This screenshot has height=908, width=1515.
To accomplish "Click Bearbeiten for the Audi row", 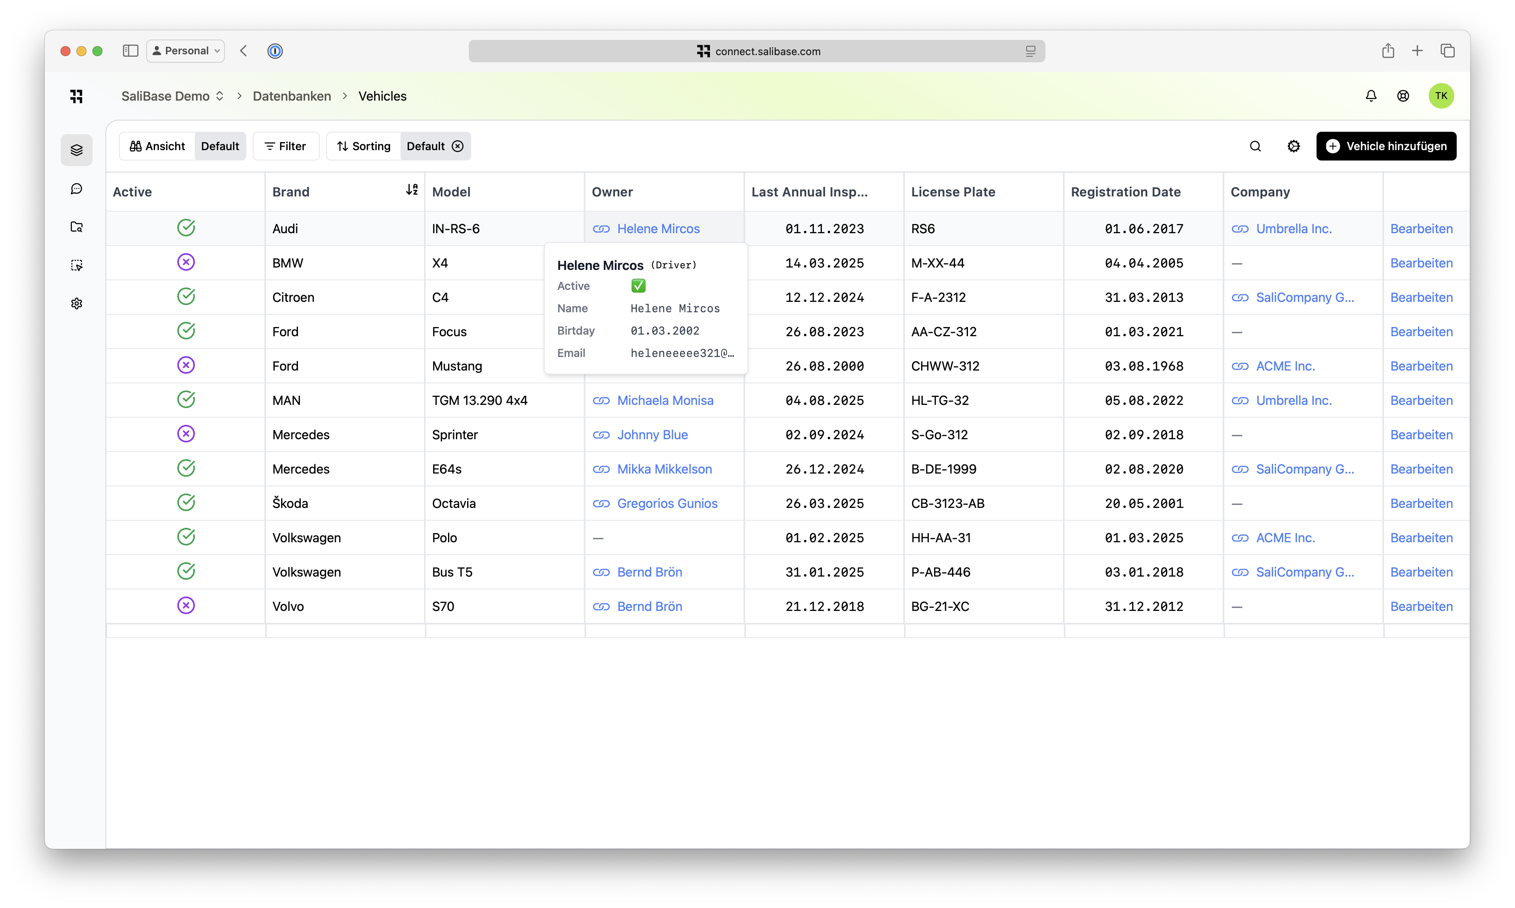I will click(1422, 229).
